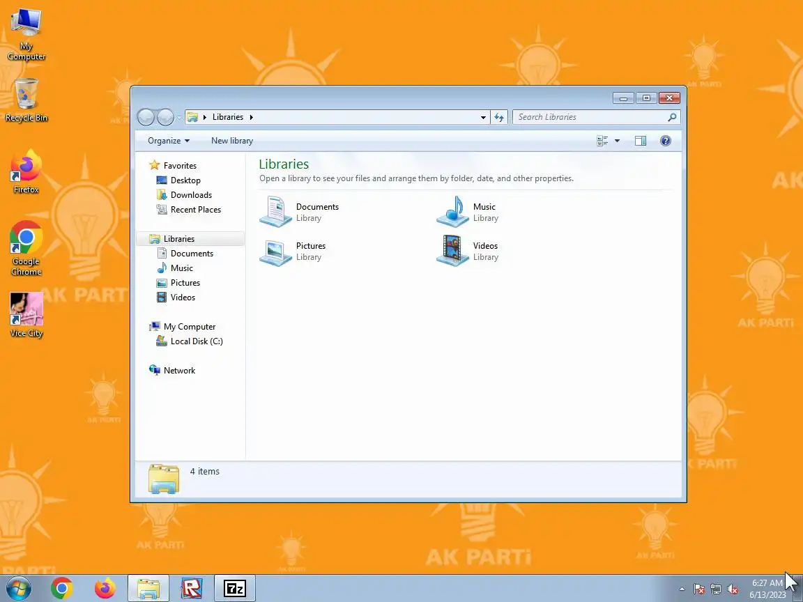Open the Pictures library in main pane
The width and height of the screenshot is (803, 602).
[x=293, y=251]
